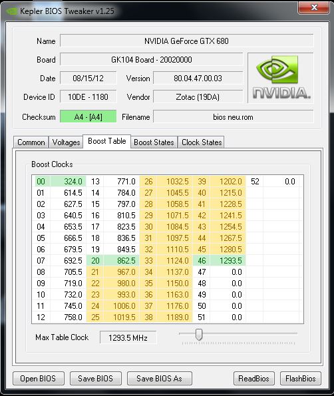This screenshot has width=334, height=396.
Task: Go to the Boost States tab
Action: click(154, 142)
